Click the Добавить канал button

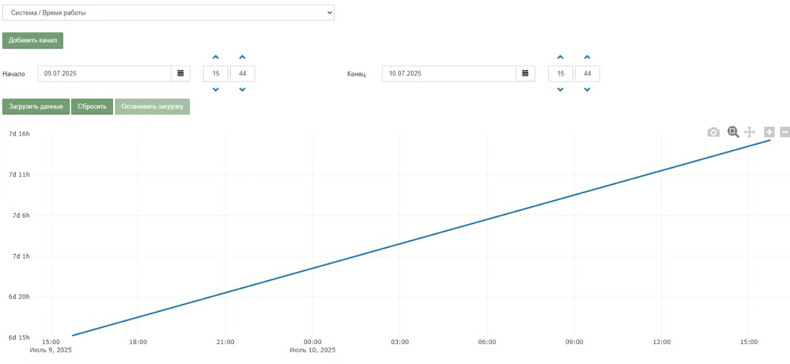coord(33,40)
